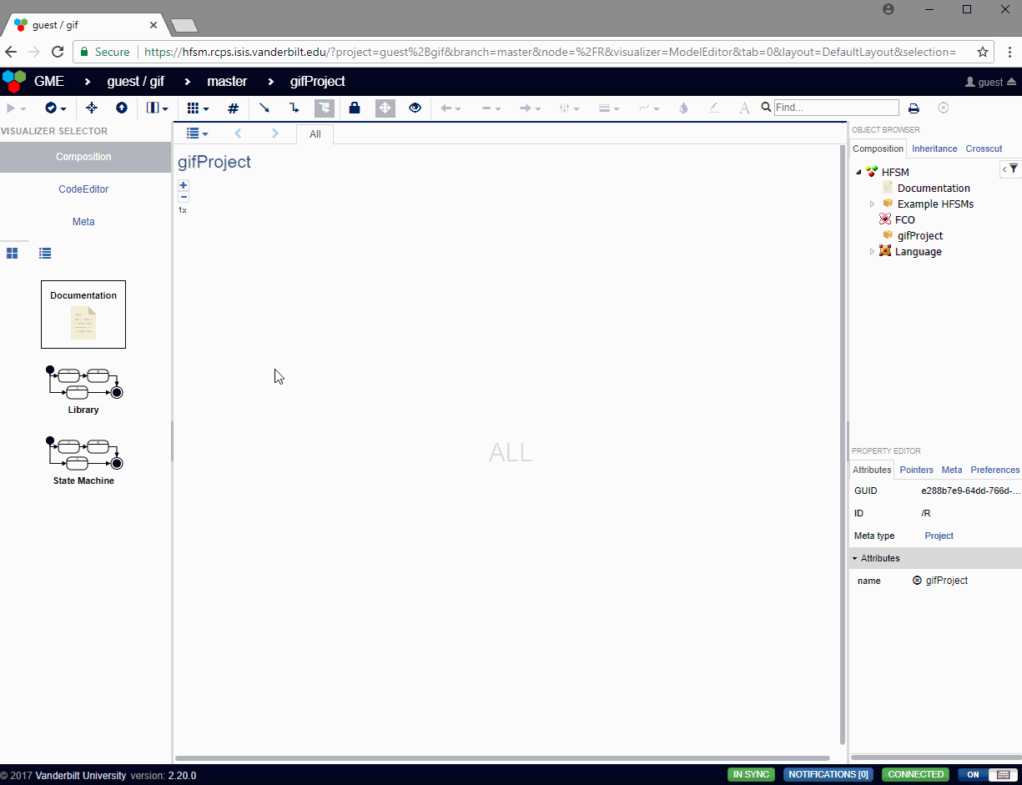Screen dimensions: 1022x785
Task: Click the magnifier search icon
Action: click(766, 107)
